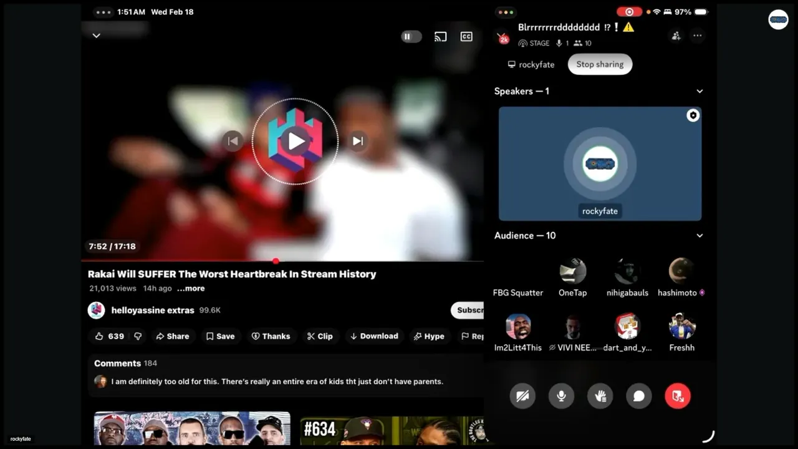The image size is (798, 449).
Task: Create a Clip of the video
Action: [320, 336]
